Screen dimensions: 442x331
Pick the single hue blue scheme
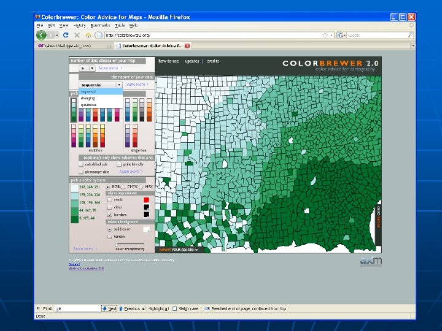[128, 110]
